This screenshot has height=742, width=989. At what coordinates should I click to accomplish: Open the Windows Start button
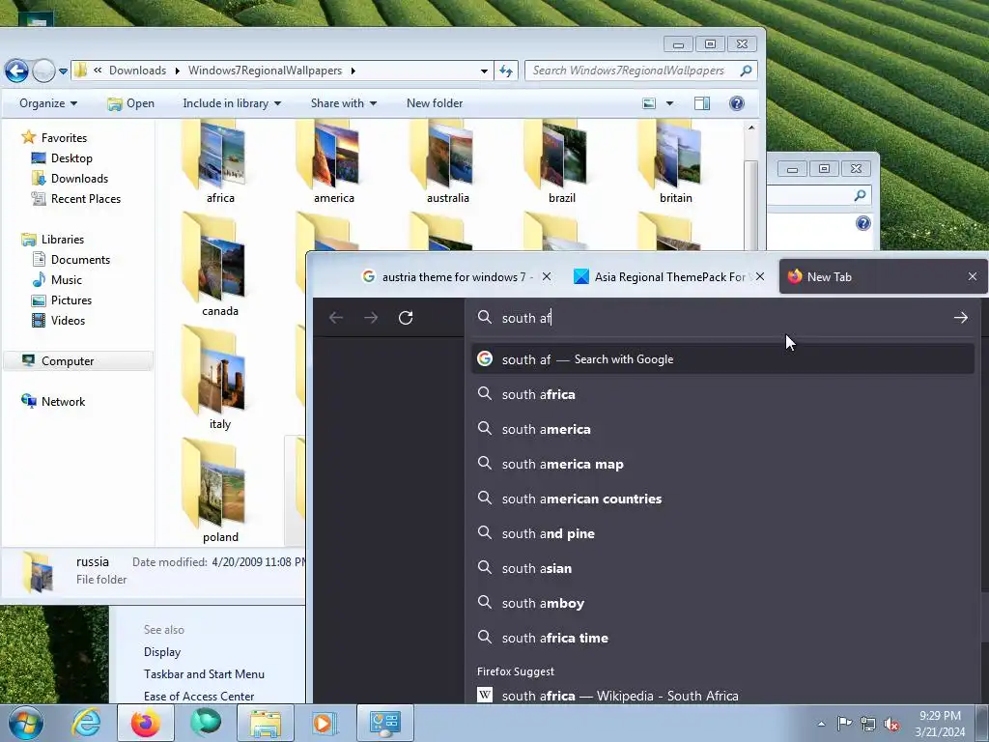tap(25, 723)
